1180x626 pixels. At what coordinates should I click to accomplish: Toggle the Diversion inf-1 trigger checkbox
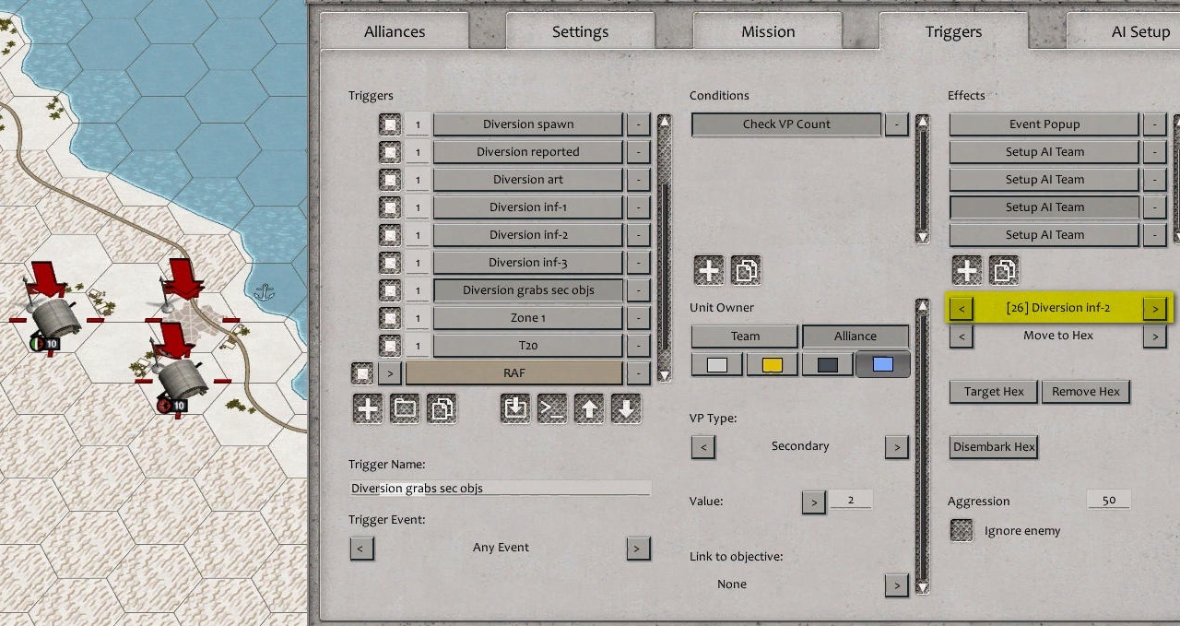[390, 207]
